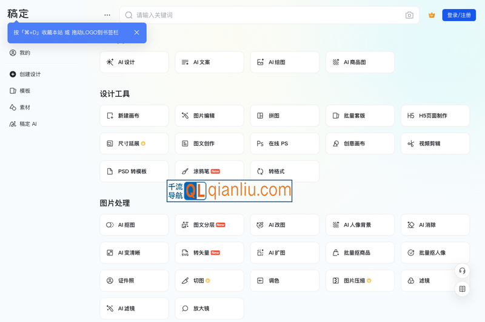The image size is (485, 322).
Task: Click the headset customer service button
Action: pyautogui.click(x=462, y=271)
